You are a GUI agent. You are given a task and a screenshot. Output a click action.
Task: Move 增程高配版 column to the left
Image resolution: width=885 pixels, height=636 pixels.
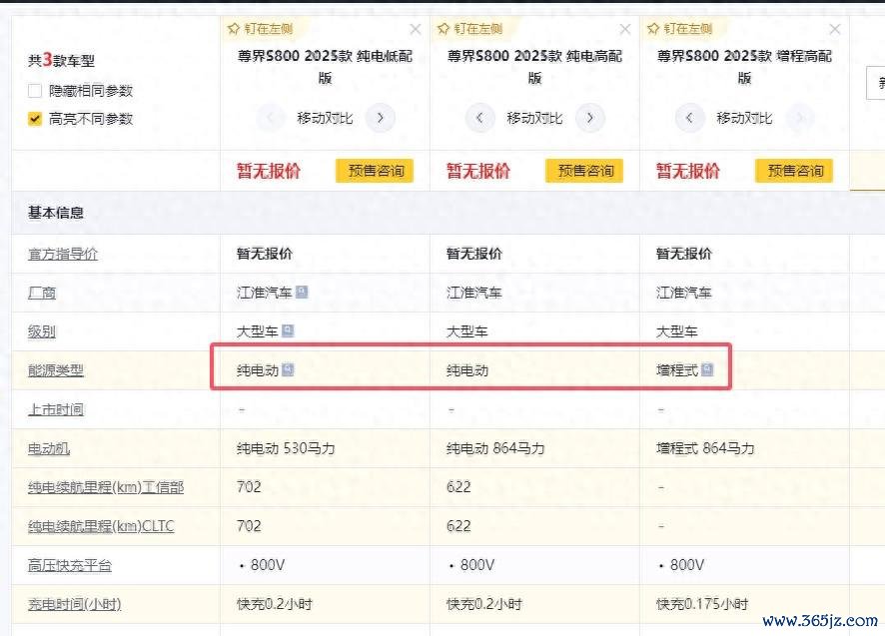pos(689,118)
